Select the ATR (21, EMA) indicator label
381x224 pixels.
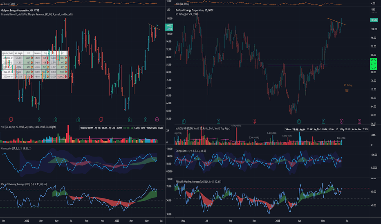182,4
